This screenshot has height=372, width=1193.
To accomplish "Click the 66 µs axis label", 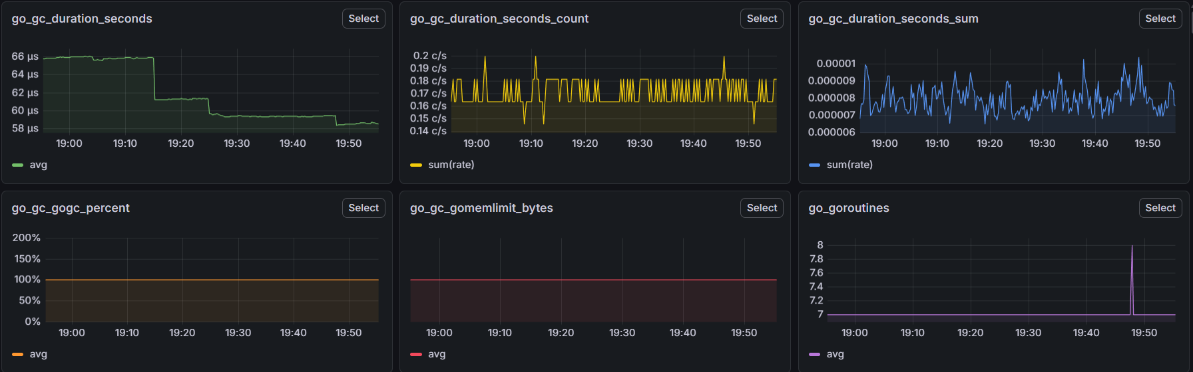I will click(25, 56).
